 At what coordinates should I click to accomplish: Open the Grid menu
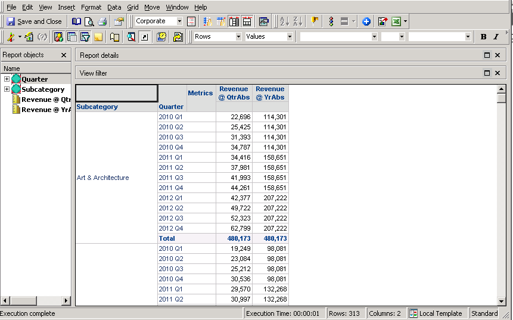[x=132, y=7]
